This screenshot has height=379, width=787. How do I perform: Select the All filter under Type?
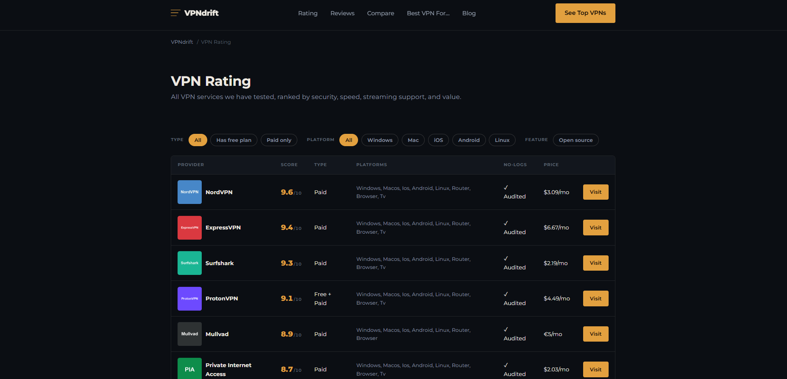point(198,140)
